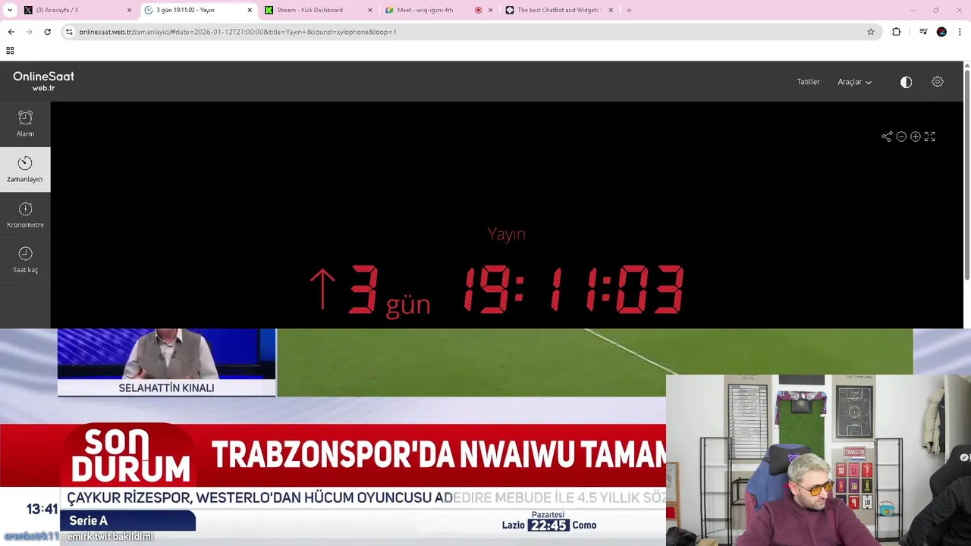
Task: Select the Zamanlayıcı timer tool
Action: pyautogui.click(x=25, y=169)
